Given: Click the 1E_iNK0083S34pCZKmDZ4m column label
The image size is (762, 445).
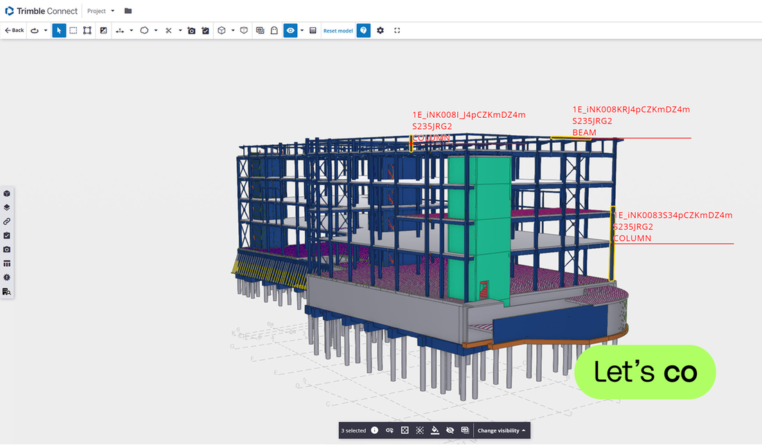Looking at the screenshot, I should pyautogui.click(x=673, y=227).
